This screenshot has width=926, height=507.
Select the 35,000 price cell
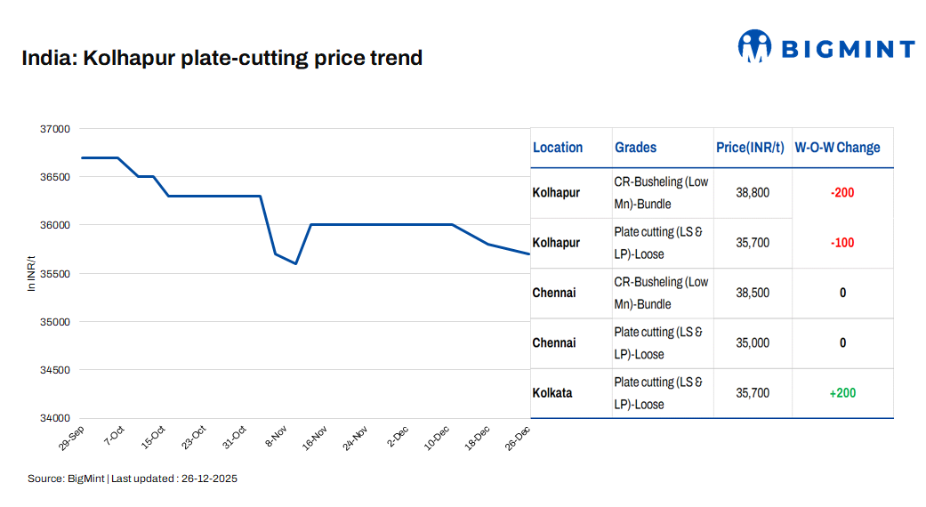[x=753, y=343]
